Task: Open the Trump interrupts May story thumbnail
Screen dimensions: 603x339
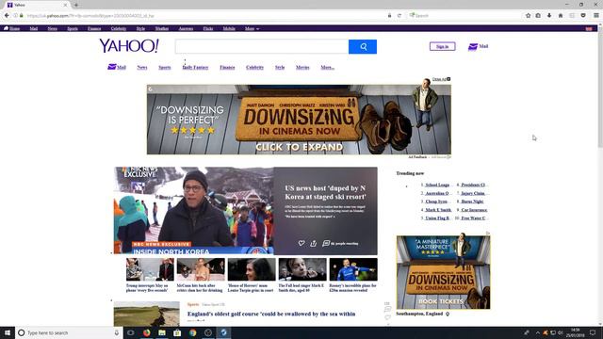Action: coord(150,269)
